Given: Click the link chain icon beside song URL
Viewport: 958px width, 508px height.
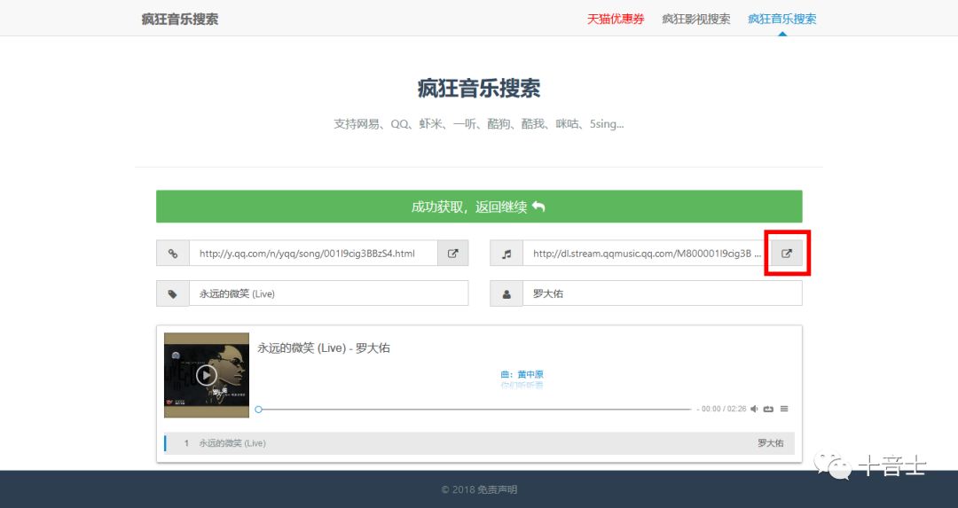Looking at the screenshot, I should [x=173, y=254].
